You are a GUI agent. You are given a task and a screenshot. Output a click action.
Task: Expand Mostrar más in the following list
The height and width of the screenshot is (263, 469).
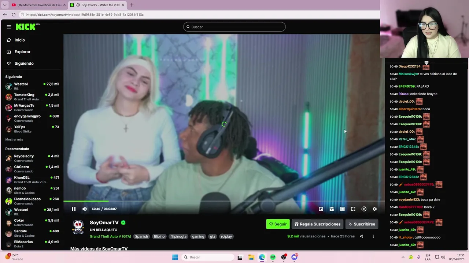click(x=14, y=140)
